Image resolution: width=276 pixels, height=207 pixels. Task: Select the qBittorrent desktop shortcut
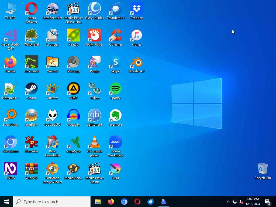95,118
